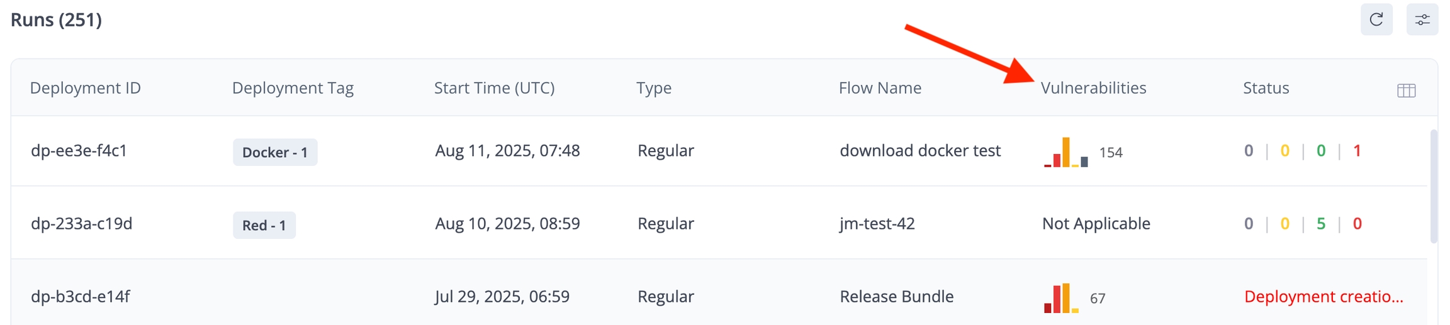
Task: Click the refresh runs icon
Action: tap(1376, 19)
